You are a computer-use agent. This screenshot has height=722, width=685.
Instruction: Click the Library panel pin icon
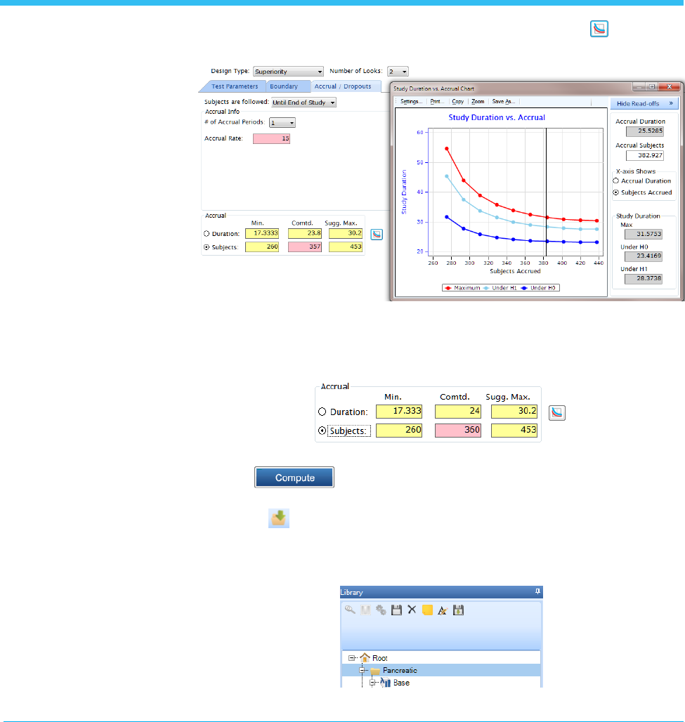(537, 591)
